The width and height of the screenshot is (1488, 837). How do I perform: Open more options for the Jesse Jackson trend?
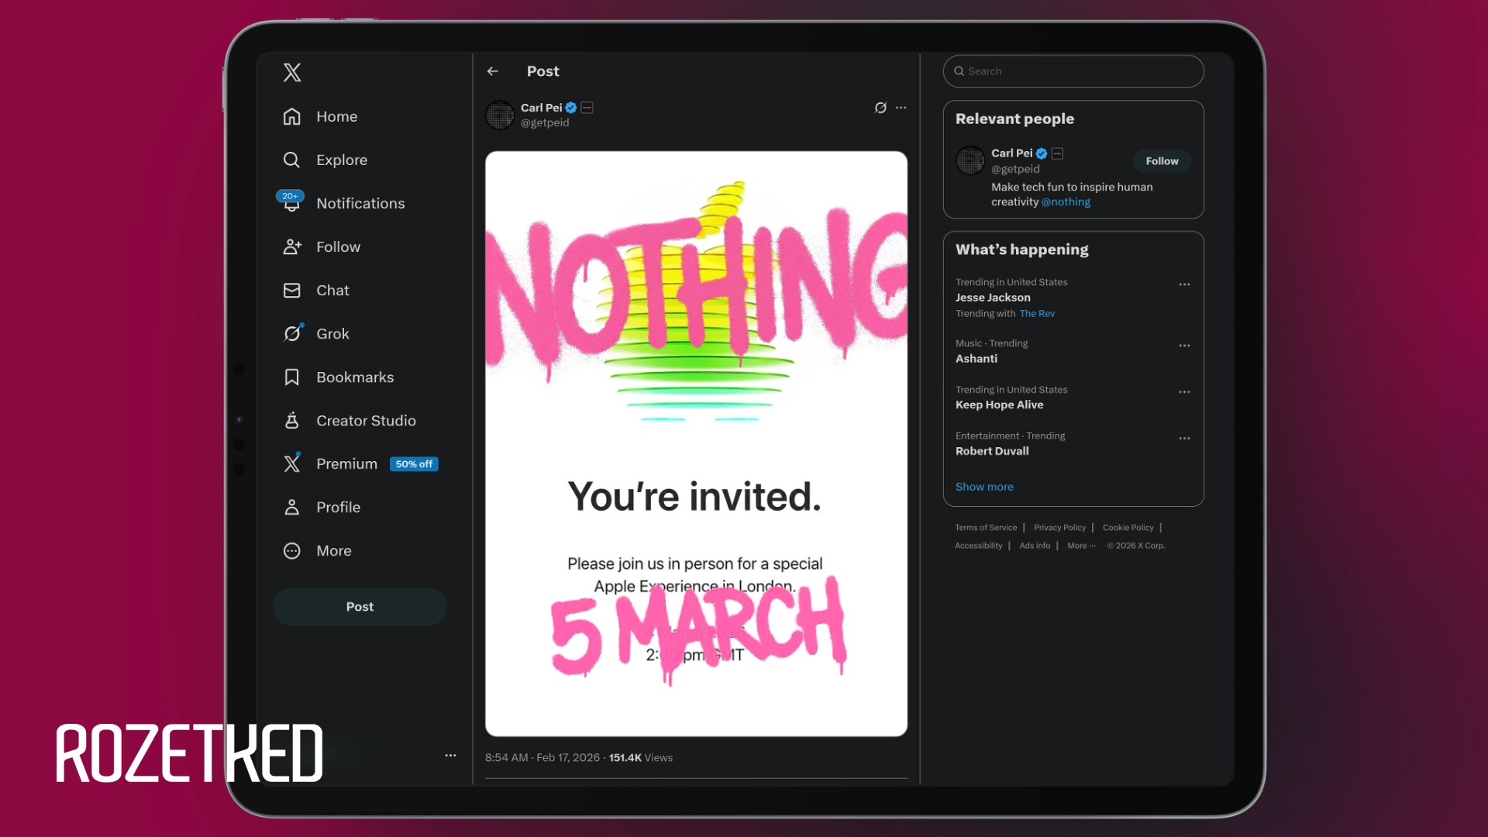[1184, 284]
